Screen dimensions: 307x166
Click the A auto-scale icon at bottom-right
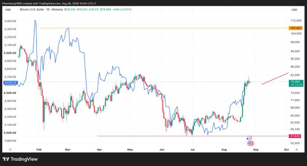pyautogui.click(x=297, y=150)
